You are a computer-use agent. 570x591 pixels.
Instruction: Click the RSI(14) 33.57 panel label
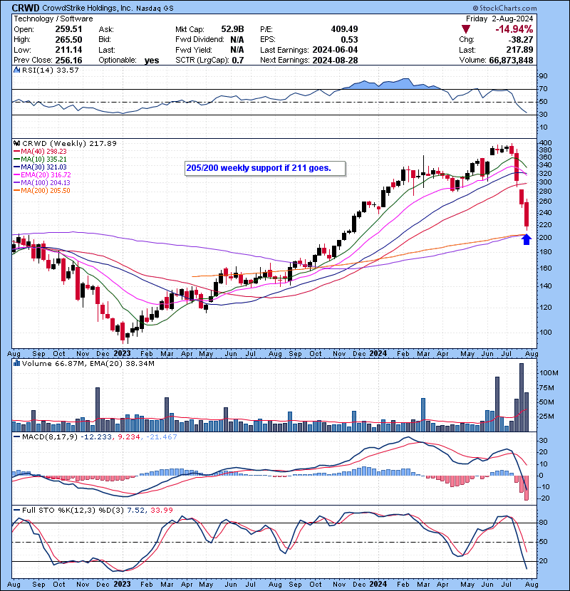coord(50,70)
